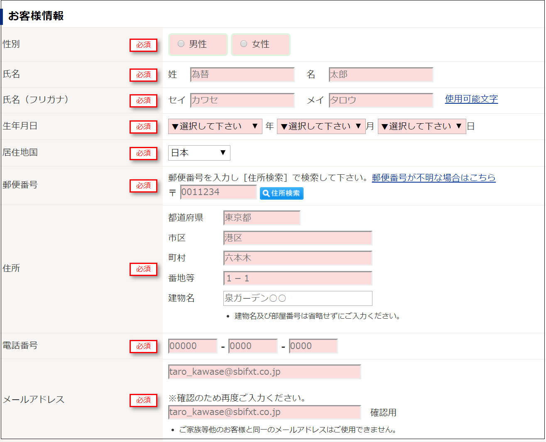Click the 電話番号 row label
546x442 pixels.
click(x=20, y=345)
